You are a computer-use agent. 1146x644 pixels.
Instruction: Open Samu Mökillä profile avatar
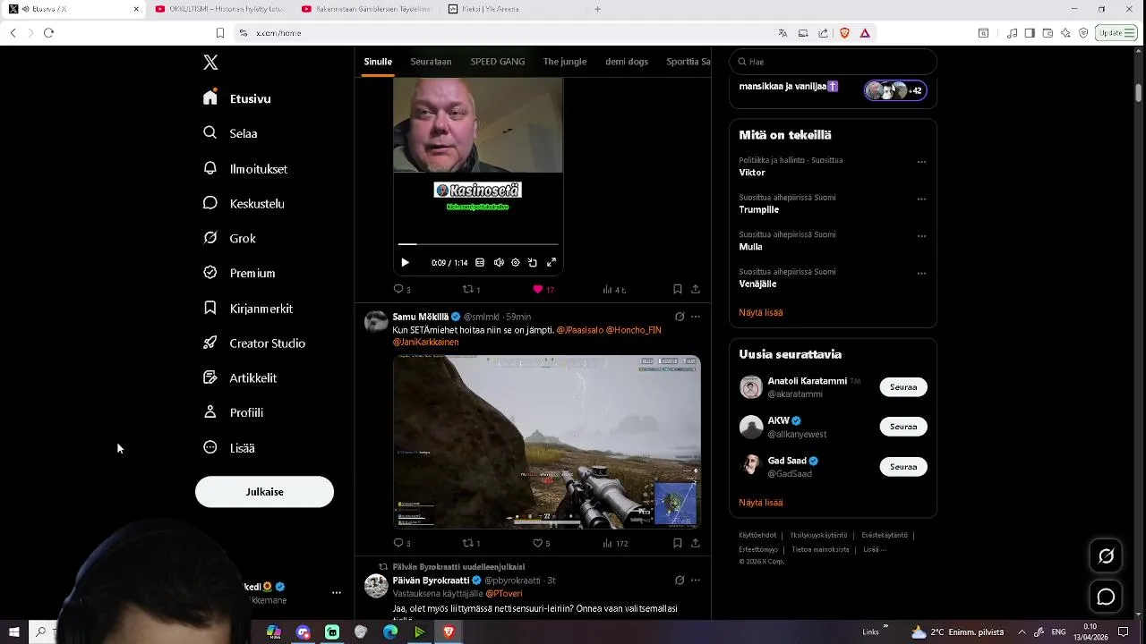376,321
